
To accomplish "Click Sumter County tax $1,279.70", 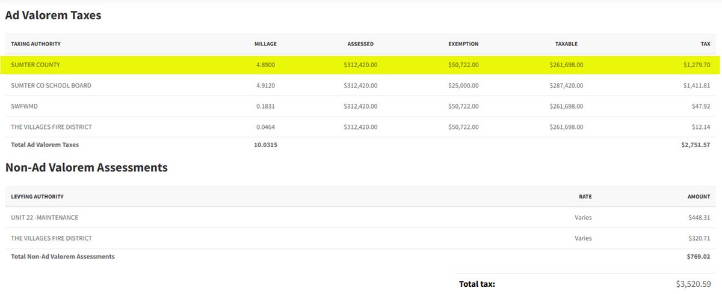I will point(696,65).
